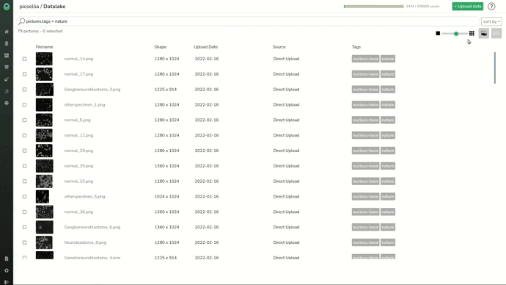Open the sort by dropdown
This screenshot has width=506, height=285.
point(491,21)
